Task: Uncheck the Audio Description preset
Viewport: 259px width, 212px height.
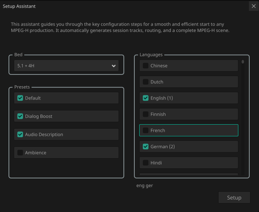Action: pos(20,134)
